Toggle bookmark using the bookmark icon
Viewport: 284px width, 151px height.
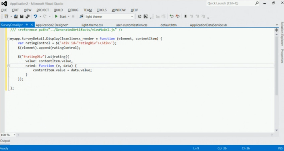click(186, 16)
